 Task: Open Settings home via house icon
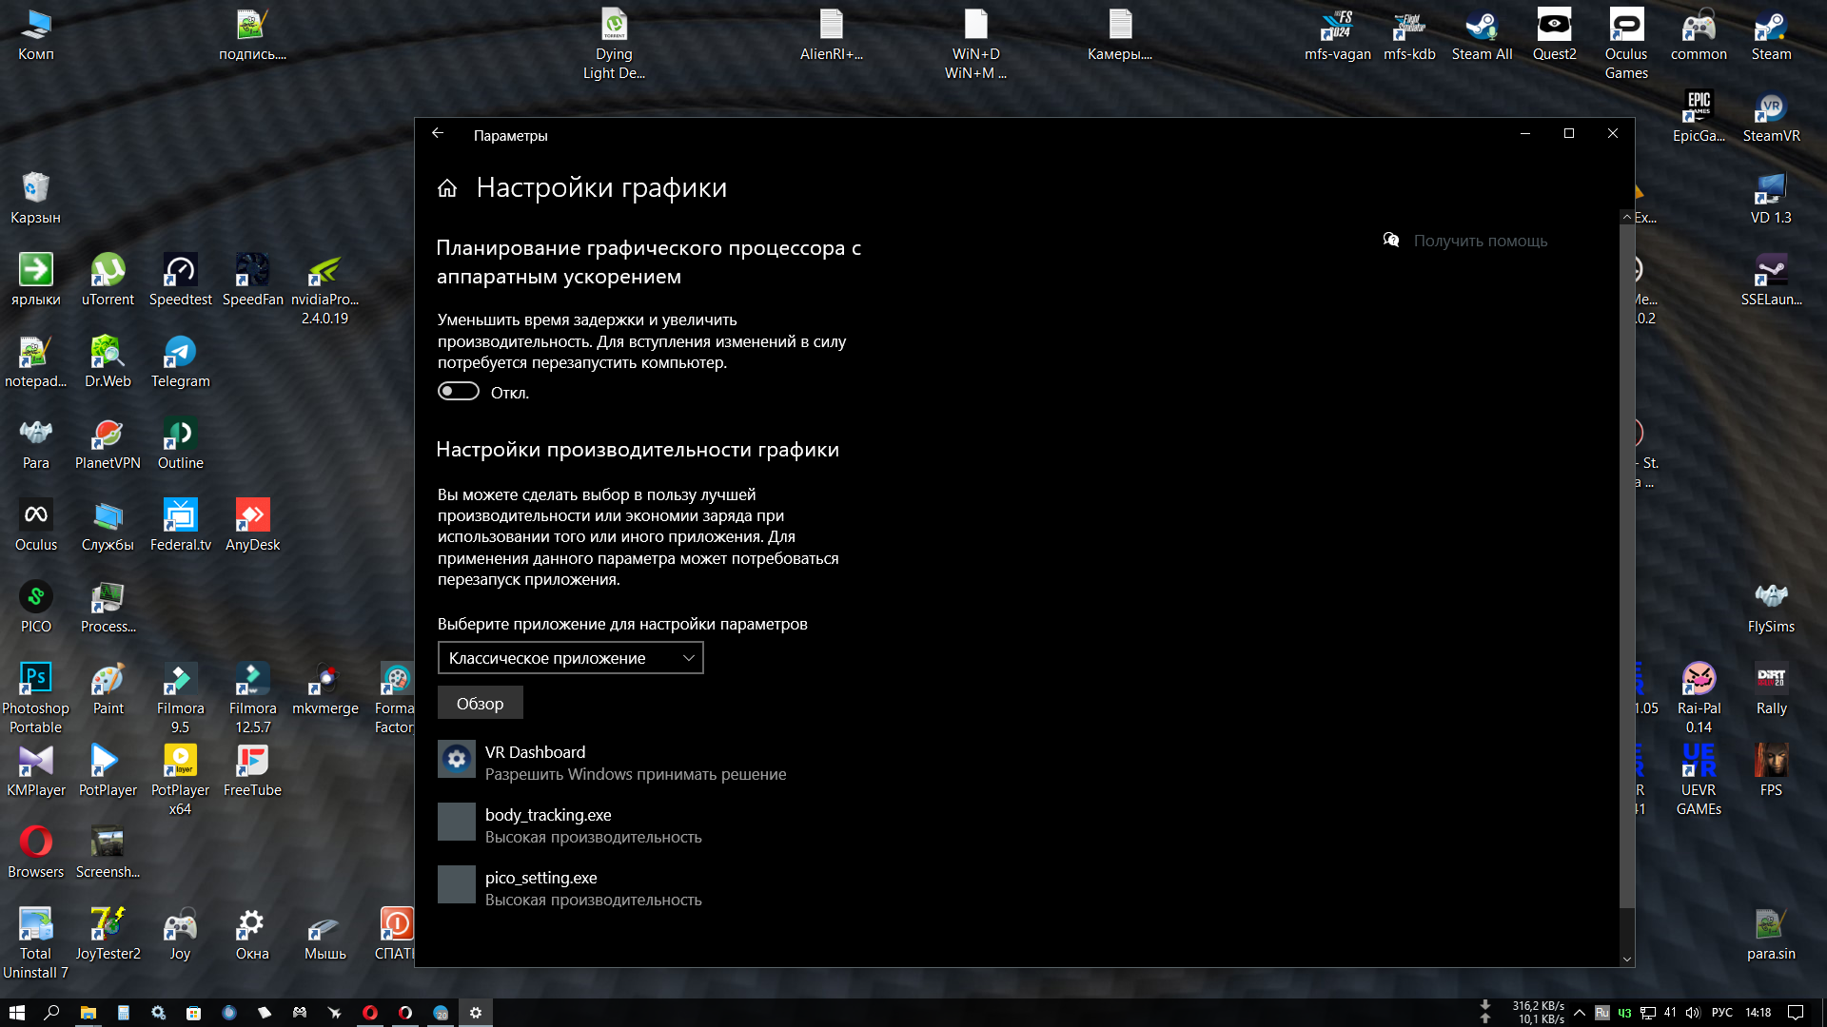pos(447,188)
